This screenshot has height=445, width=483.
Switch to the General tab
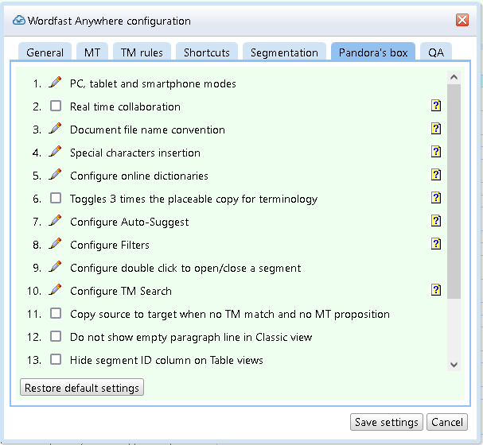coord(45,52)
